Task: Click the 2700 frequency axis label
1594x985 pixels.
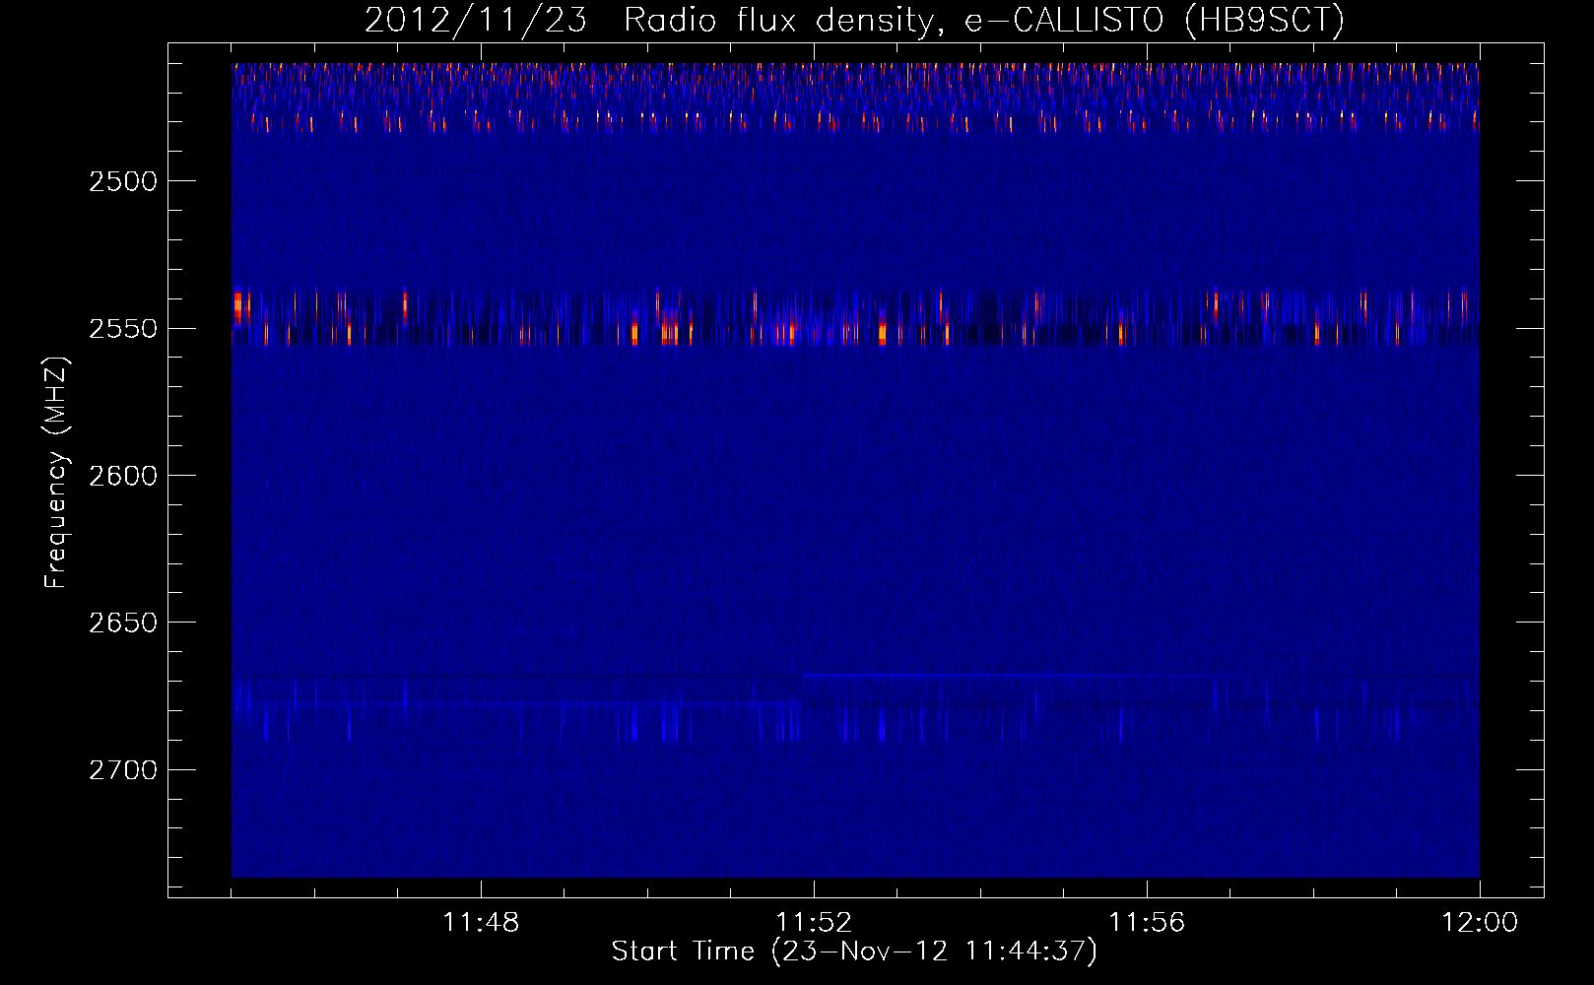Action: click(x=123, y=770)
